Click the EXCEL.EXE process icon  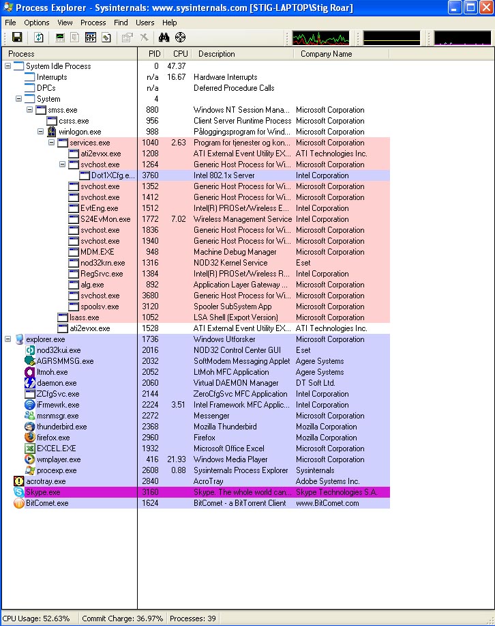(x=30, y=449)
